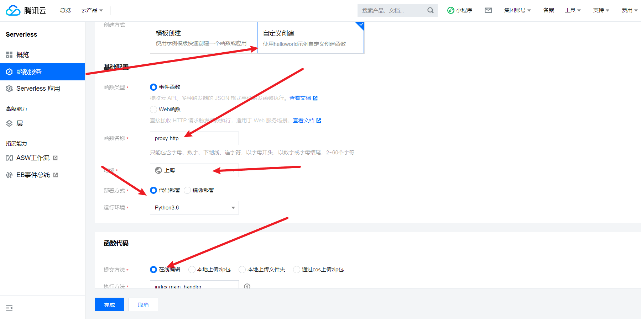This screenshot has width=641, height=319.
Task: Open 查看文档 link for Web functions
Action: [307, 121]
